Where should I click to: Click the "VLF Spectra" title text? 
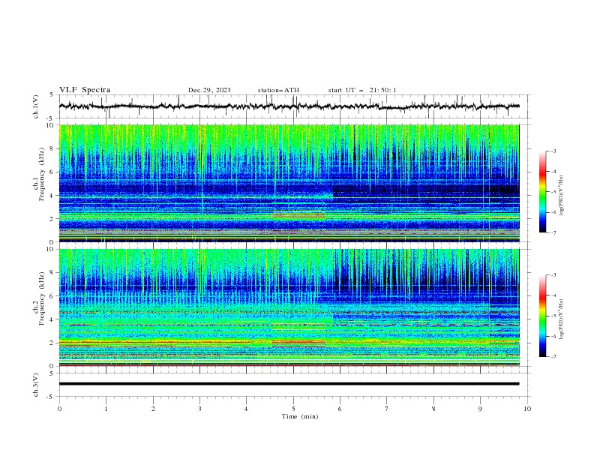coord(85,90)
